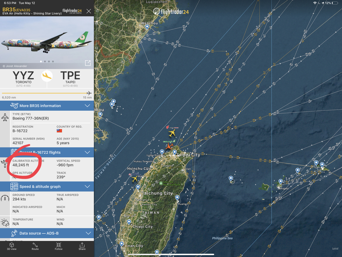Open the Hello Kitty aircraft photo

47,43
